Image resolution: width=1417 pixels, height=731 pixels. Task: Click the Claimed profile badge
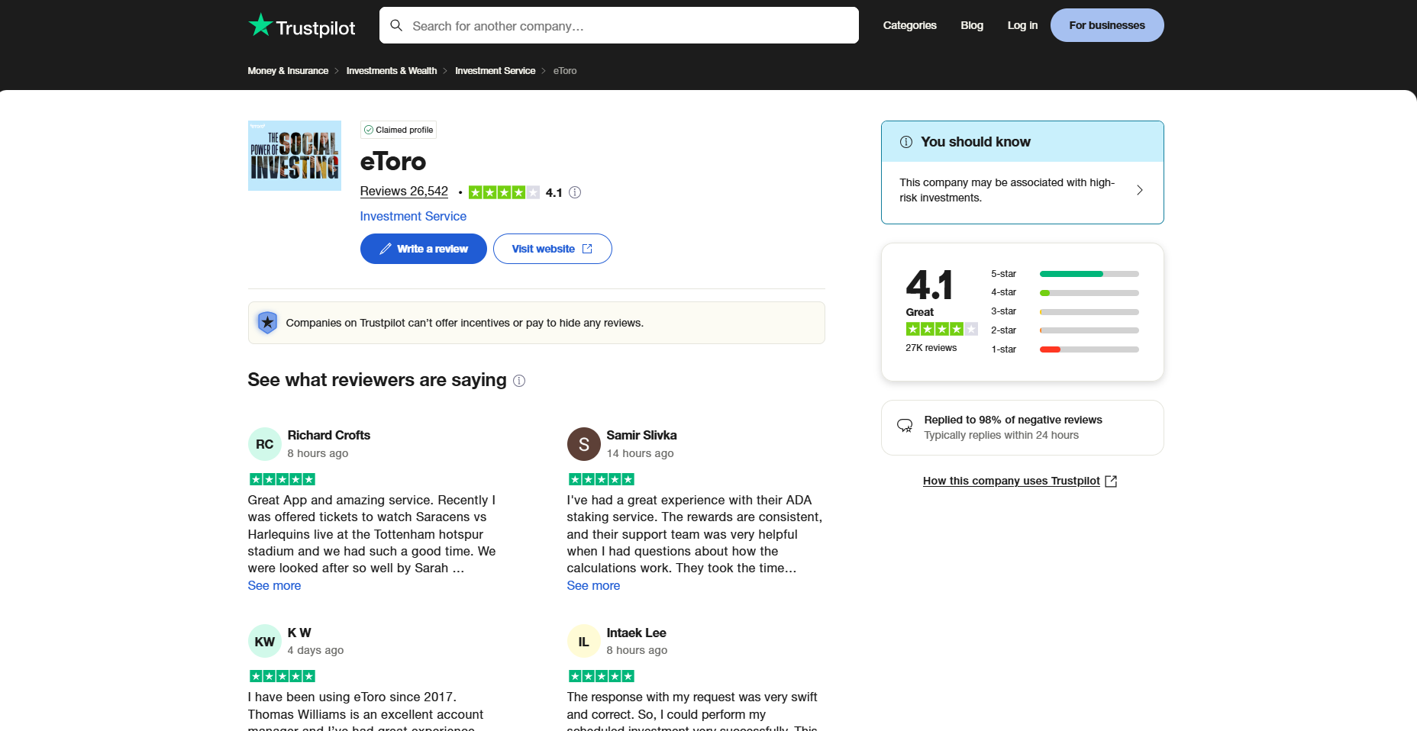[399, 130]
